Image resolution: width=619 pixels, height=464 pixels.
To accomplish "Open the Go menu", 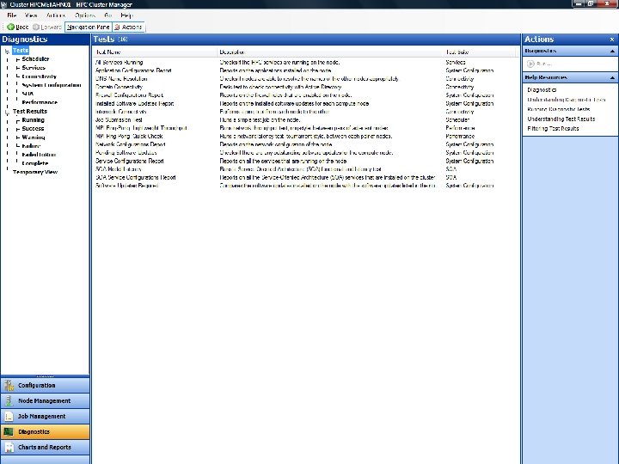I will [108, 15].
